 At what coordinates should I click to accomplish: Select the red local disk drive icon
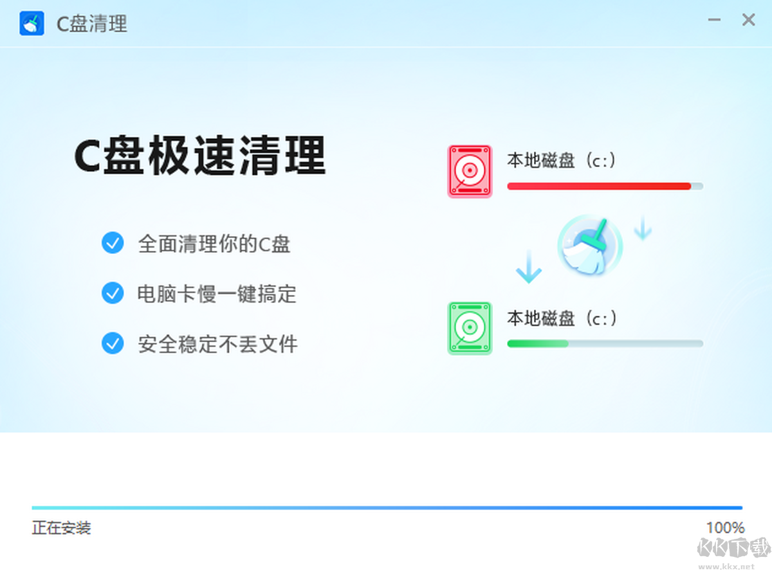coord(470,170)
